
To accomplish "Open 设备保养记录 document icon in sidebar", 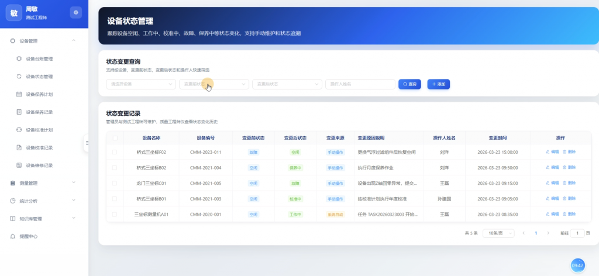I will [x=19, y=112].
